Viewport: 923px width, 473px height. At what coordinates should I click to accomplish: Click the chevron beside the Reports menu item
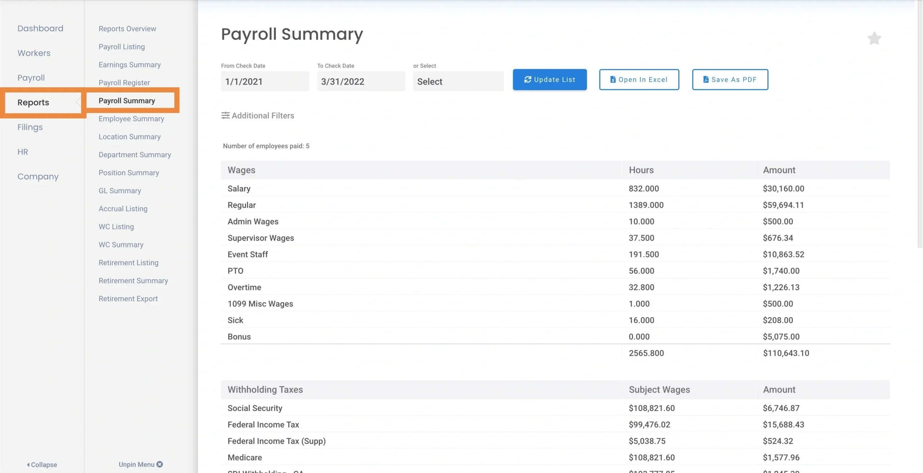(79, 102)
